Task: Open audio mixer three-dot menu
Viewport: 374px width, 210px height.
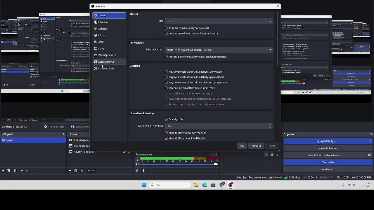Action: [143, 171]
